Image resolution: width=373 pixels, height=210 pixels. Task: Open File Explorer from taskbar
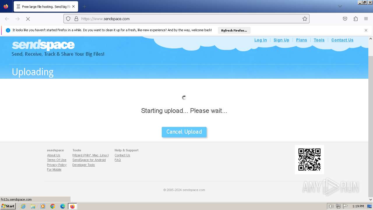click(x=33, y=206)
